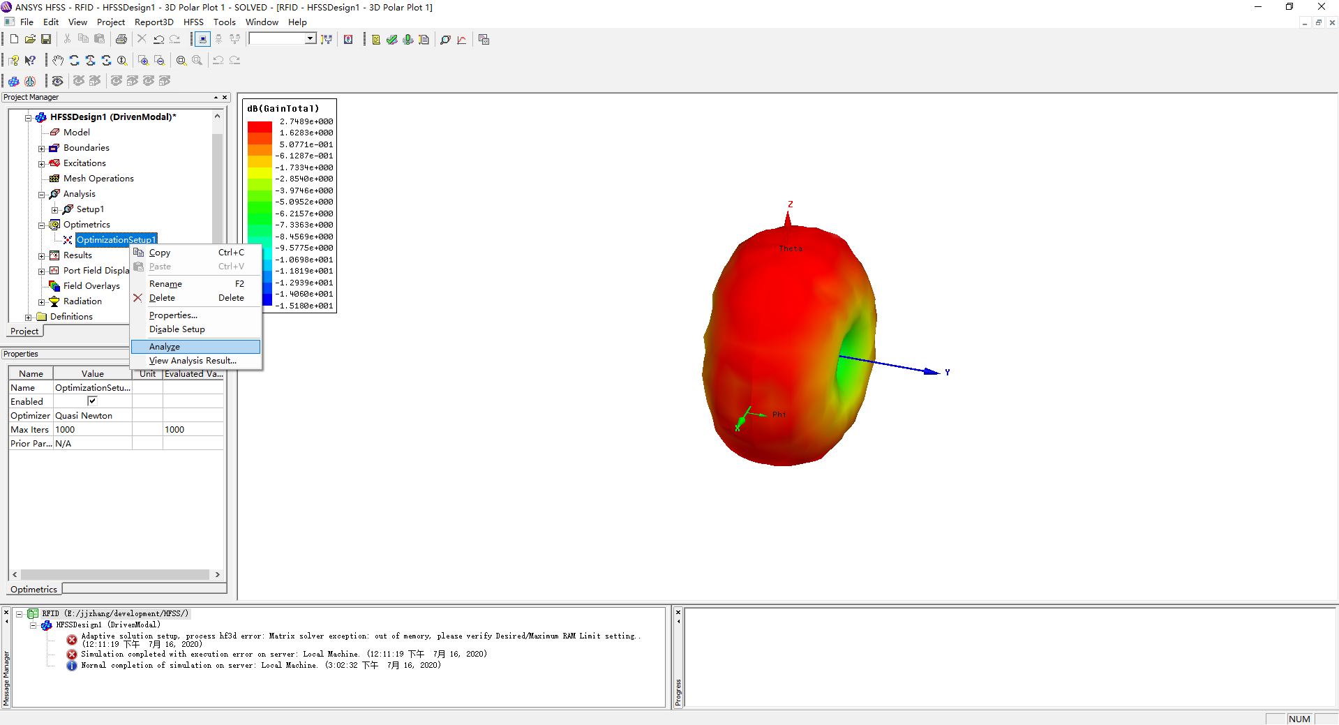Image resolution: width=1339 pixels, height=725 pixels.
Task: Click the Value column header in Properties
Action: pos(92,374)
